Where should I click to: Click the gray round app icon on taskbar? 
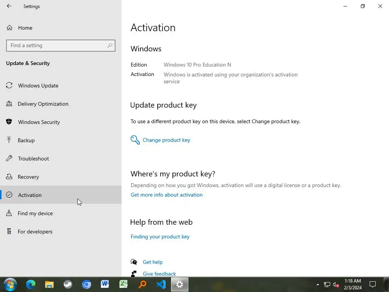(x=68, y=284)
